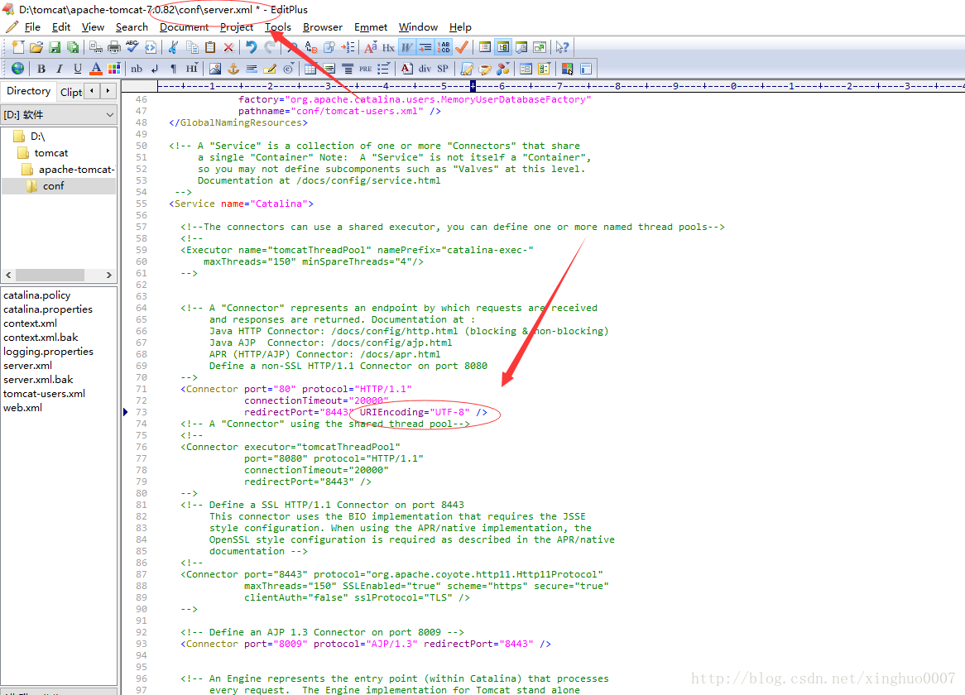Click the Open file folder icon
This screenshot has width=965, height=695.
point(36,47)
